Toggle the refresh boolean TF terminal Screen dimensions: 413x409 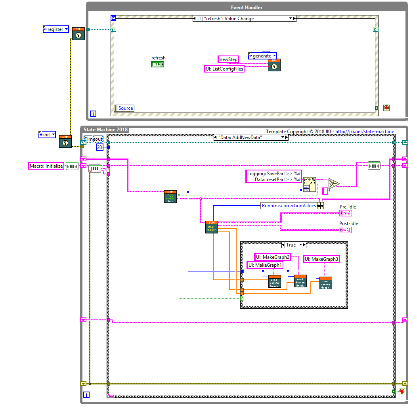click(x=157, y=64)
